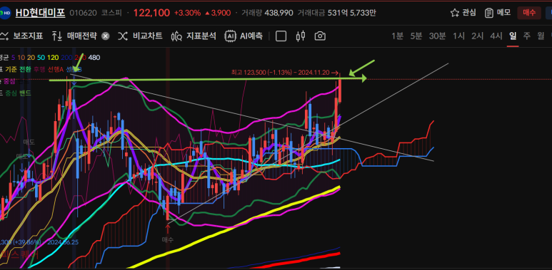Click the +3.30% change rate
This screenshot has width=552, height=270.
[187, 14]
